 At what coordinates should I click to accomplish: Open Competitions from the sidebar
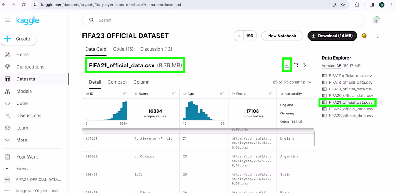30,67
